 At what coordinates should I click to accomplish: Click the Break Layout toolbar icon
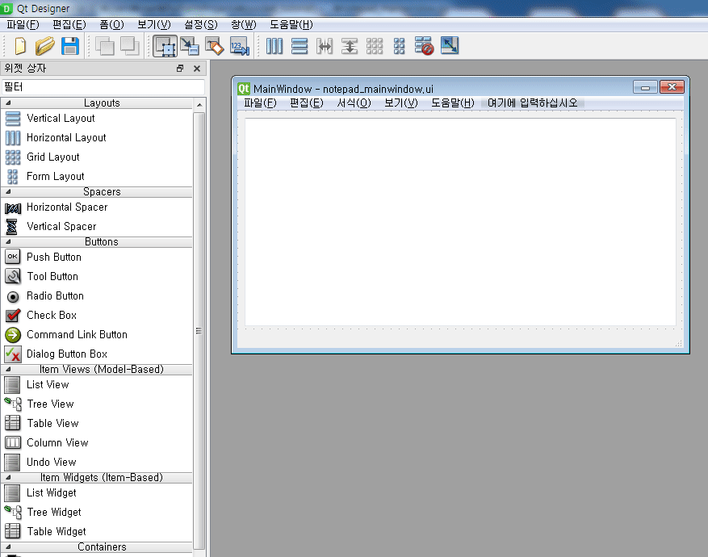[425, 46]
